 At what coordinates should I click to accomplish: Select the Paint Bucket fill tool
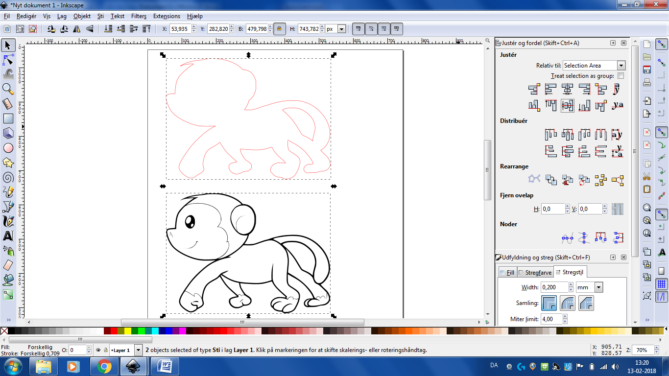(8, 280)
